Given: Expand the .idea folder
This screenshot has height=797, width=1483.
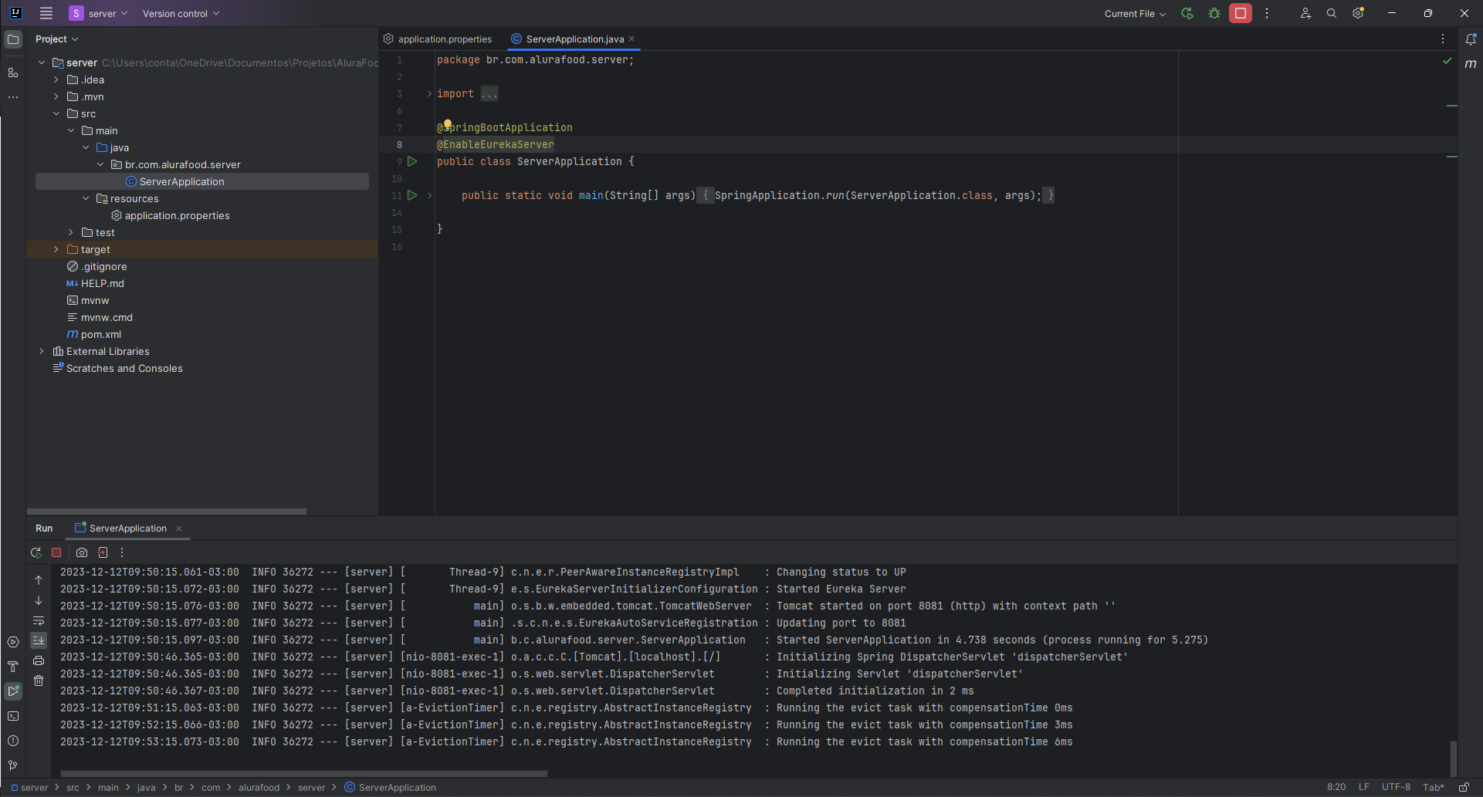Looking at the screenshot, I should click(x=56, y=79).
